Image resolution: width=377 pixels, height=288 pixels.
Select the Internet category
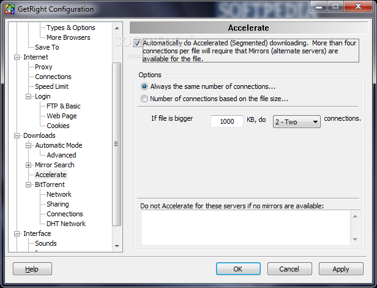pyautogui.click(x=35, y=57)
